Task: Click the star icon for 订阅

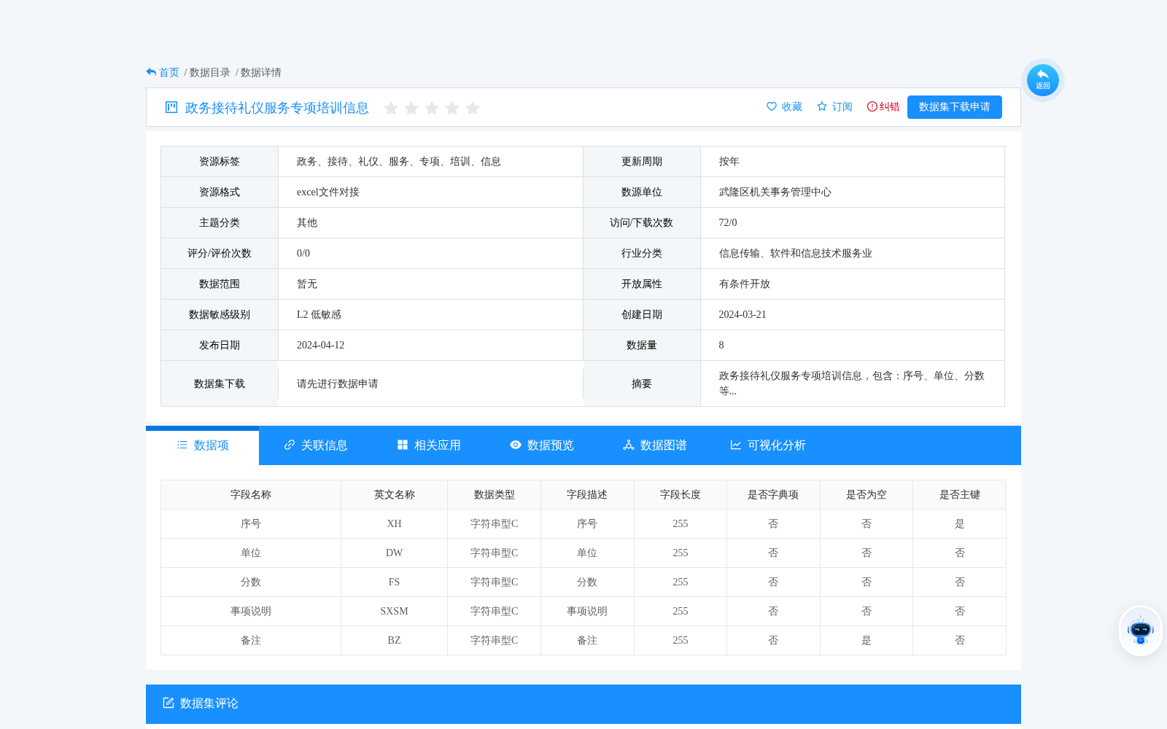Action: click(x=822, y=106)
